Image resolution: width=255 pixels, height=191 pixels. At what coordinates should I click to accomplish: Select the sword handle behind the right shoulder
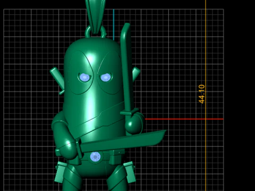[x=136, y=74]
